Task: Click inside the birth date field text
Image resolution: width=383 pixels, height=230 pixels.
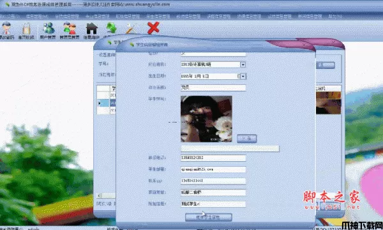Action: click(195, 76)
